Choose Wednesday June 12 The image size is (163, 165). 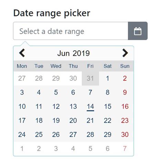pos(56,106)
